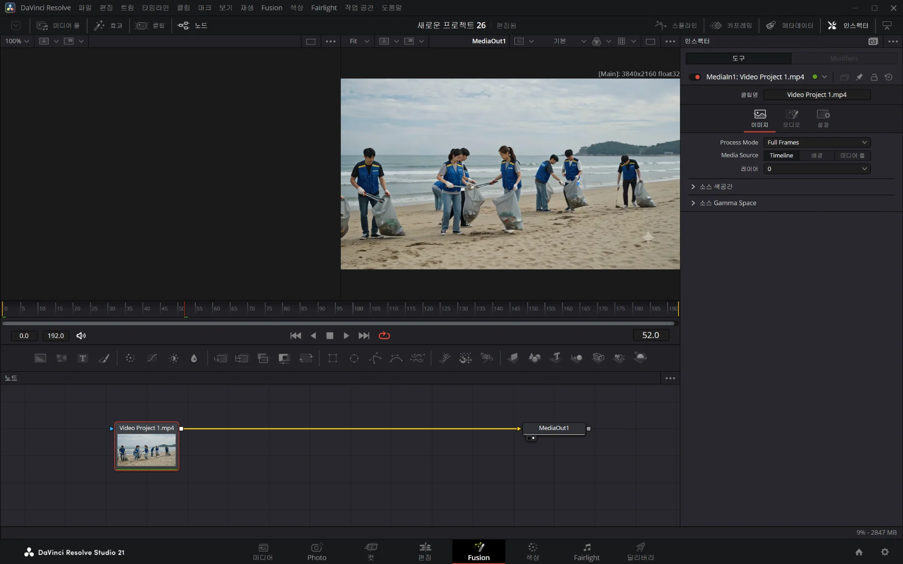
Task: Toggle the lock on MediaIn1 inspector
Action: coord(874,77)
